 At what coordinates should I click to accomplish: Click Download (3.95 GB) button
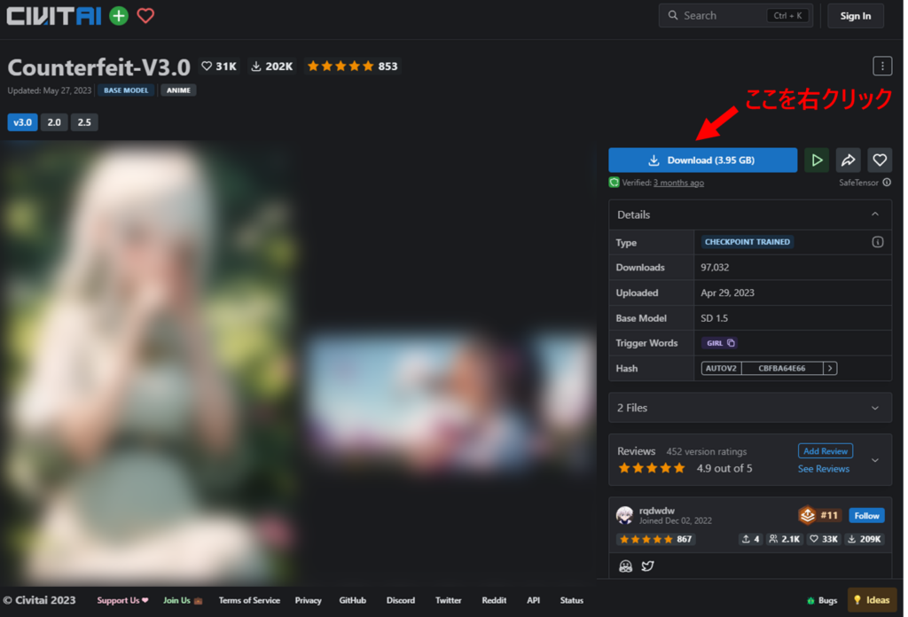[702, 160]
